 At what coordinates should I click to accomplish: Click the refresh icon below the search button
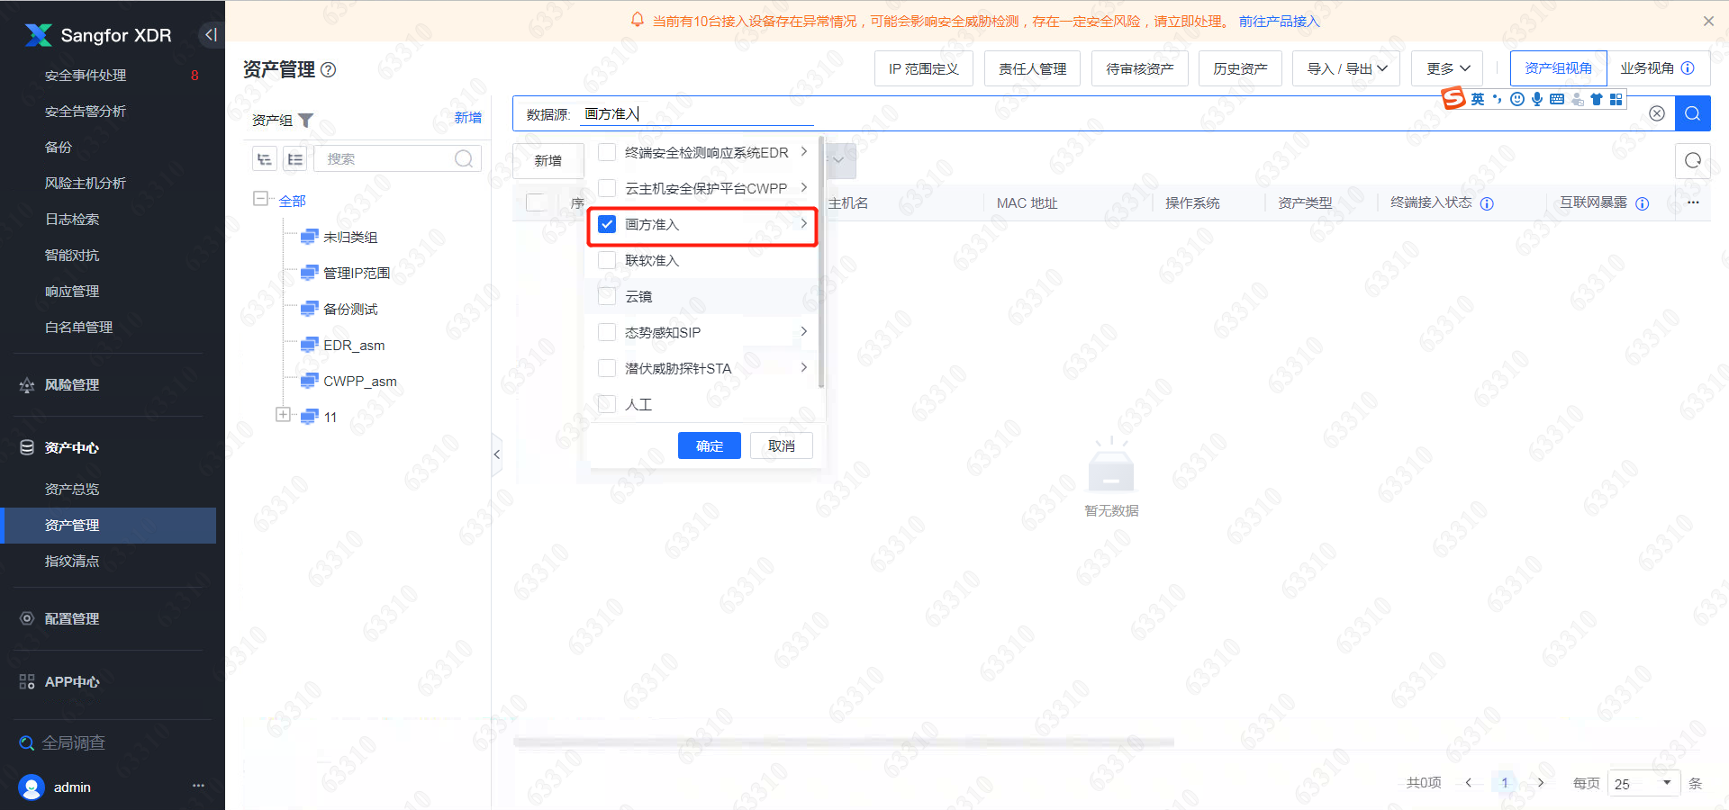pyautogui.click(x=1692, y=160)
